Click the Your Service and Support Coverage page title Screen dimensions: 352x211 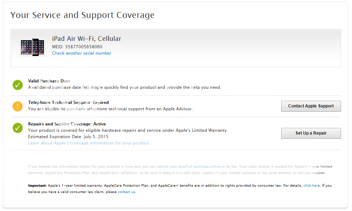[82, 15]
